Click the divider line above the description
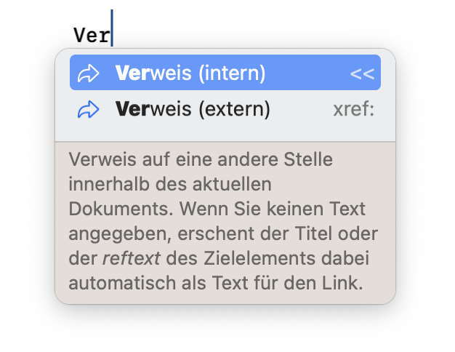This screenshot has height=352, width=455. 225,142
